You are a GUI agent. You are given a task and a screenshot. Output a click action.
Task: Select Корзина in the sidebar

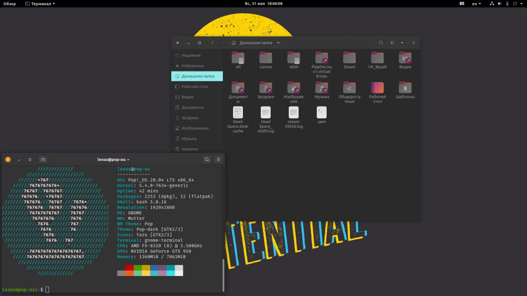pos(197,149)
